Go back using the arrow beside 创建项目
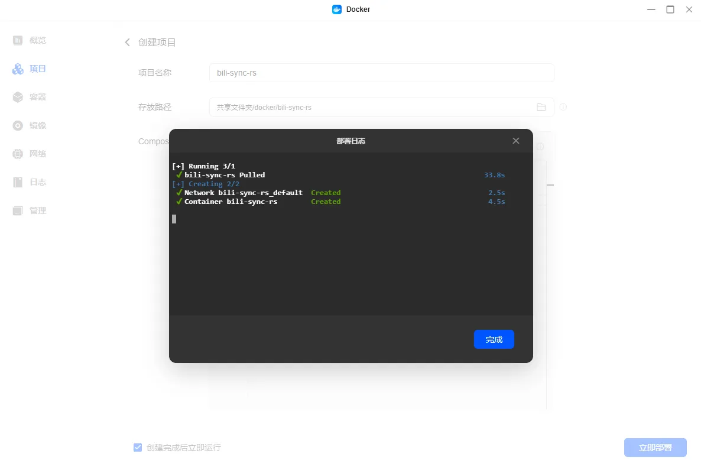Viewport: 701px width, 467px height. click(127, 43)
